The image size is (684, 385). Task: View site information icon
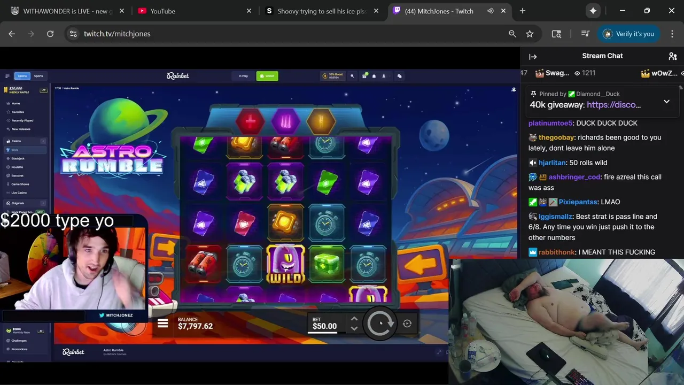(x=74, y=34)
